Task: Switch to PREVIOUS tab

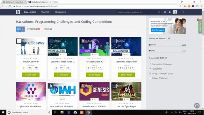Action: tap(47, 29)
